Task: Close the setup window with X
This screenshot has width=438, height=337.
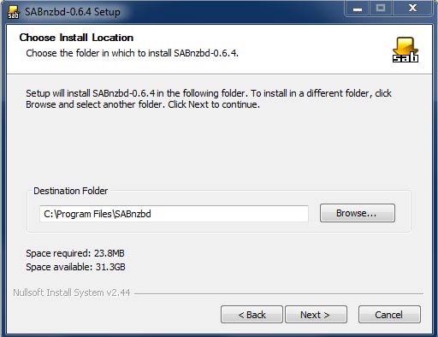Action: (x=412, y=9)
